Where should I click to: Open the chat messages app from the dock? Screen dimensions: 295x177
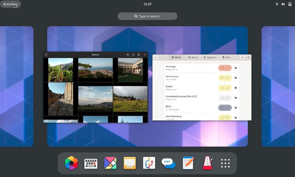[x=168, y=163]
